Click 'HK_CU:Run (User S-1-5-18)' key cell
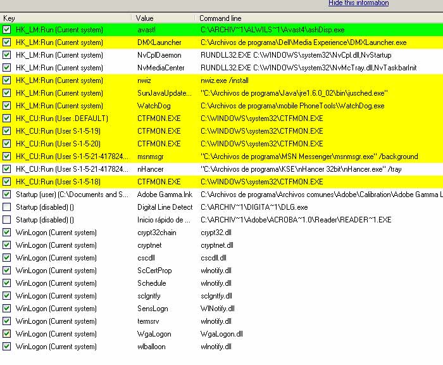 [58, 182]
